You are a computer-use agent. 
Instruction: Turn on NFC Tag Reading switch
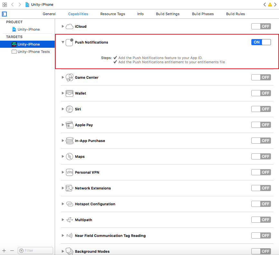coord(261,235)
